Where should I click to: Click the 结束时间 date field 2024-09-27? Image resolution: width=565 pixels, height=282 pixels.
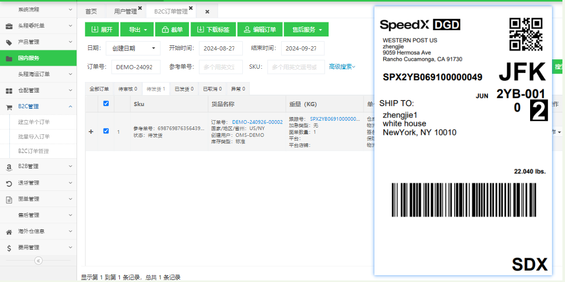(x=303, y=48)
